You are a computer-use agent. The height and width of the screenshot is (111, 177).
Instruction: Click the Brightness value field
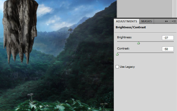point(168,38)
